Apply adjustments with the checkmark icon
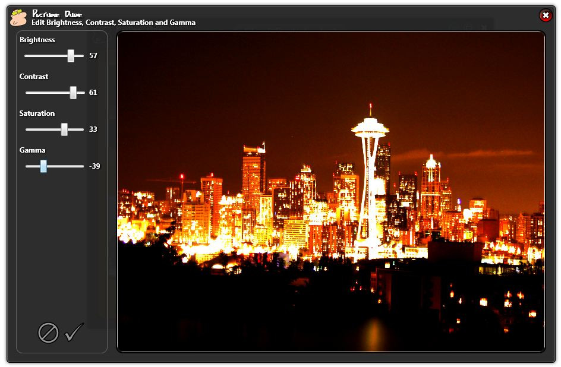 pos(74,332)
